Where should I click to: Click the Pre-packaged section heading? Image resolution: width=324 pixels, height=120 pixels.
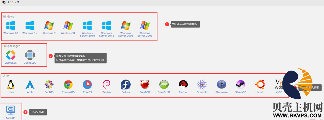(x=11, y=46)
